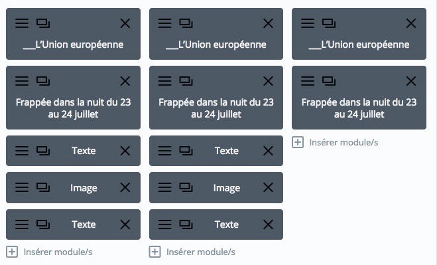437x265 pixels.
Task: Remove third column Frappée dans la nuit module
Action: pos(411,81)
